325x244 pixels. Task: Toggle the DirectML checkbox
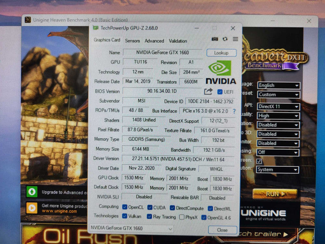[x=210, y=209]
